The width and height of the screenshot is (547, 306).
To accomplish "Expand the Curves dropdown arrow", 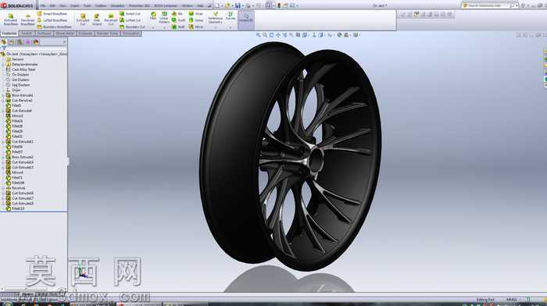I will pos(231,27).
